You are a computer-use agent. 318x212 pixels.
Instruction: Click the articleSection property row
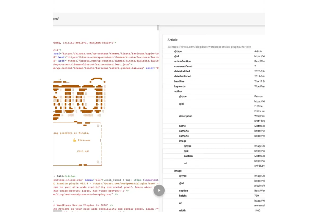(214, 61)
